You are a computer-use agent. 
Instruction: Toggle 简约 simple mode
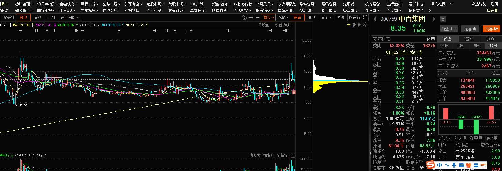point(340,18)
